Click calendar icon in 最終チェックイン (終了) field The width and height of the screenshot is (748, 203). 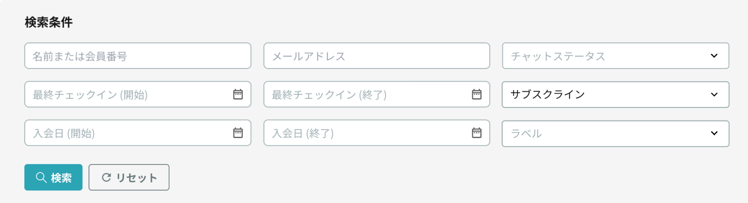coord(477,94)
